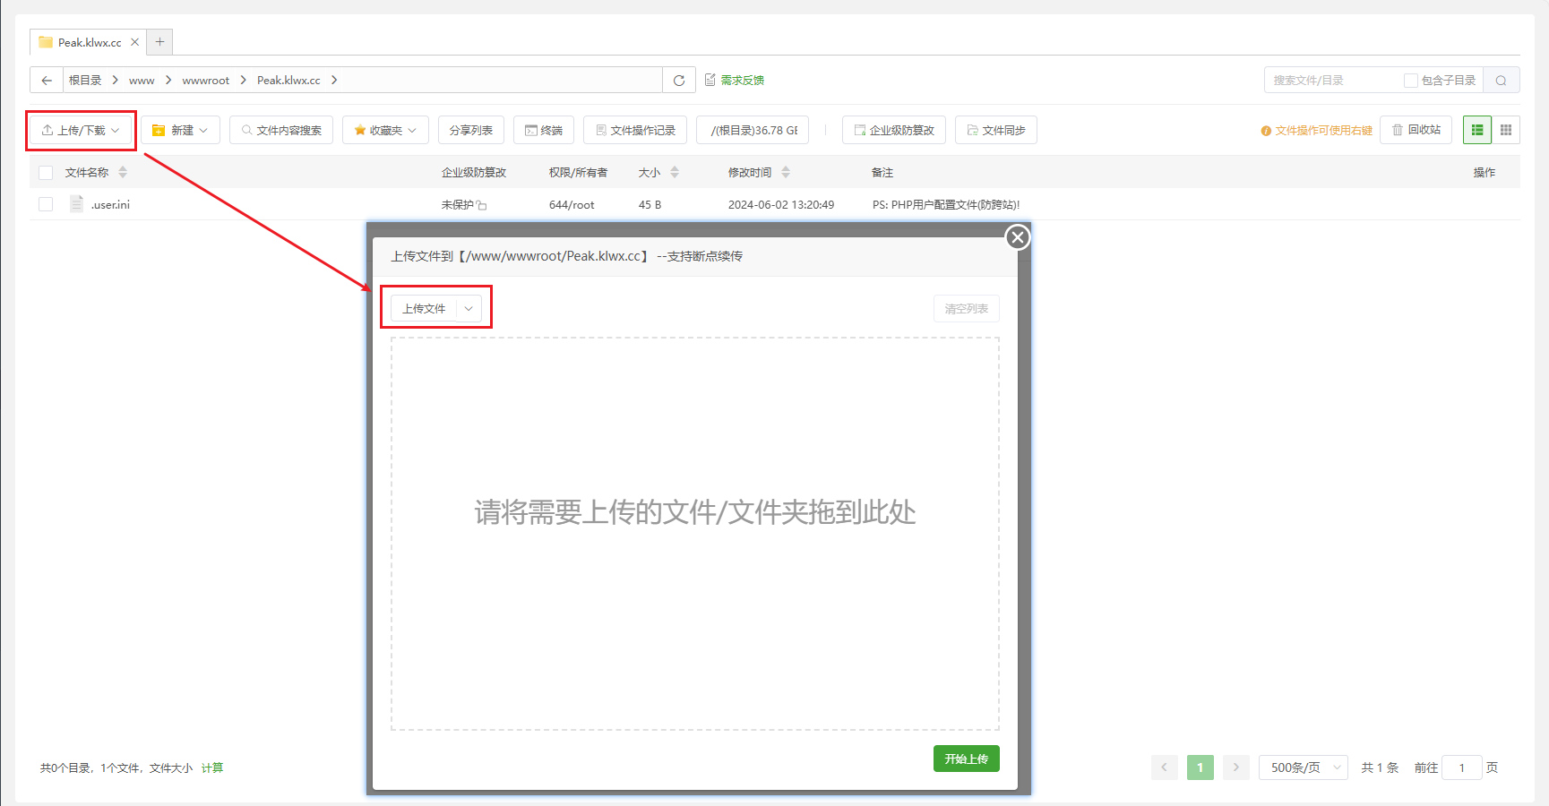
Task: Click /(根目录)36.78 GB disk button
Action: (x=753, y=130)
